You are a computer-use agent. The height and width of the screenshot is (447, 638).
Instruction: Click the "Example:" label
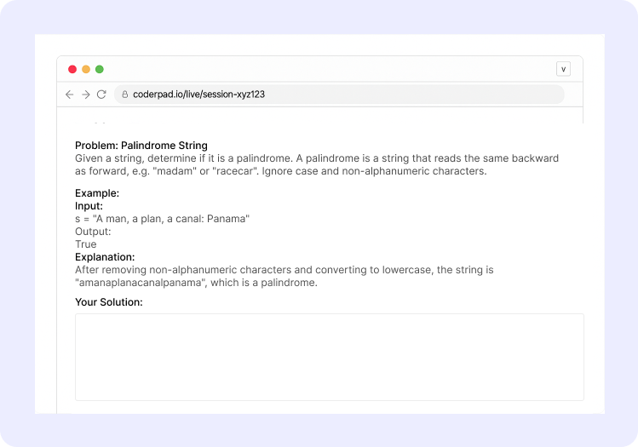(x=97, y=193)
